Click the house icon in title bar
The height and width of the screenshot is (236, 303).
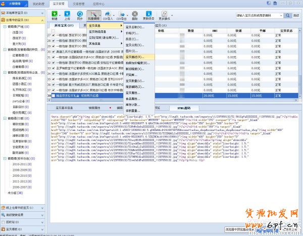(275, 3)
